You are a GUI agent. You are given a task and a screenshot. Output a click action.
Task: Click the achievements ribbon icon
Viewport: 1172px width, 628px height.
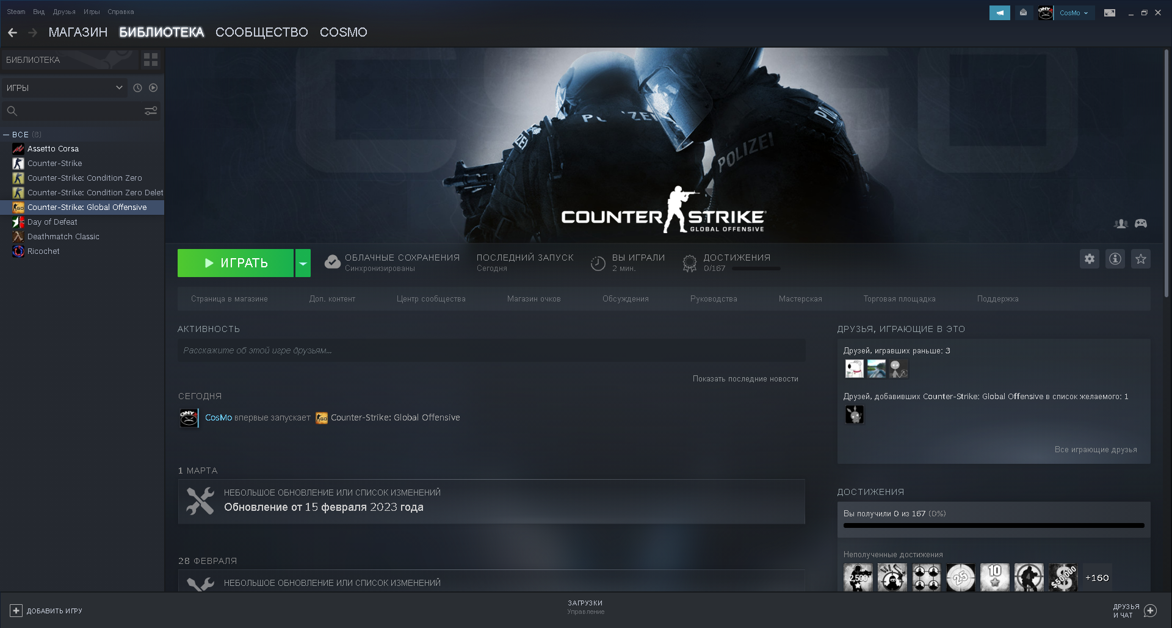pyautogui.click(x=690, y=264)
